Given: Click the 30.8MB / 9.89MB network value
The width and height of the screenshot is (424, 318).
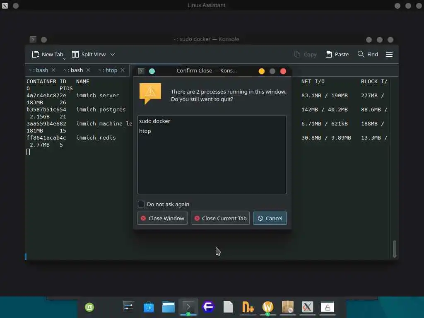Looking at the screenshot, I should pos(326,137).
